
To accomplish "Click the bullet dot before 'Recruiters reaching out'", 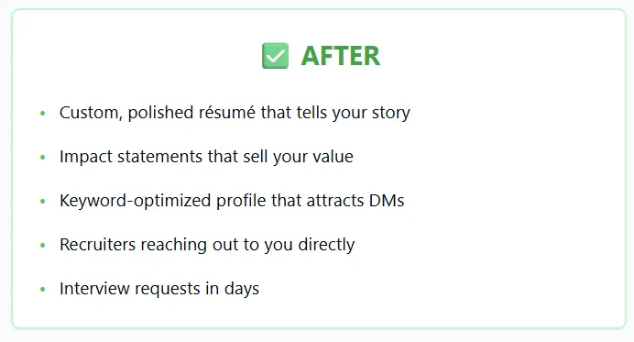I will [43, 246].
